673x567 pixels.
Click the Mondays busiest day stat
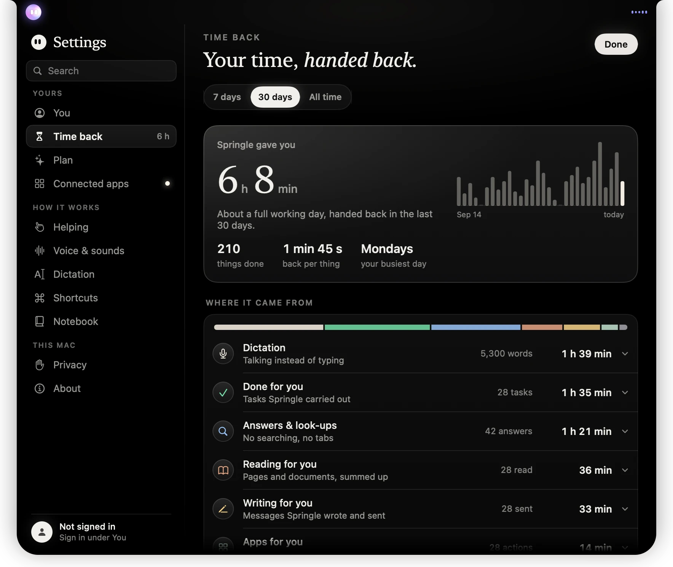click(x=394, y=256)
